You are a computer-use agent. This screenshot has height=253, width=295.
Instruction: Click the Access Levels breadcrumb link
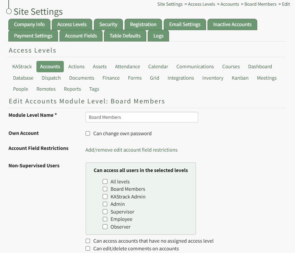[201, 4]
